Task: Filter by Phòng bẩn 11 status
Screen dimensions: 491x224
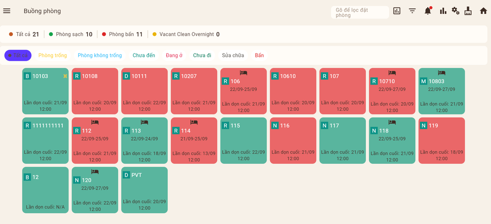Action: click(122, 34)
